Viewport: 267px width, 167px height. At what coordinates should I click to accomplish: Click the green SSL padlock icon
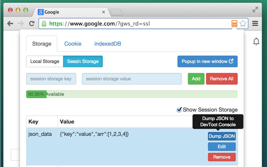tap(44, 23)
